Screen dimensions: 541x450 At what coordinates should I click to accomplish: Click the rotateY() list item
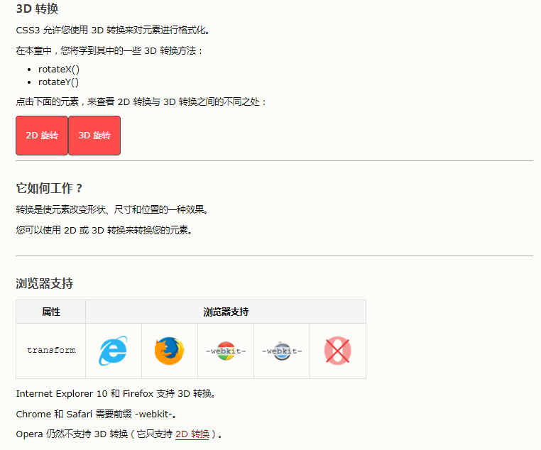point(58,82)
